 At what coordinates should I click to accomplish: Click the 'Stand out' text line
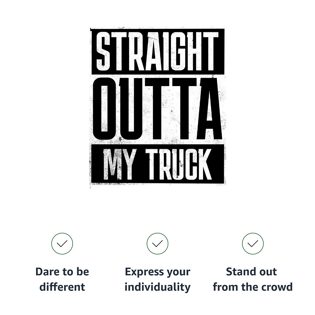point(252,272)
